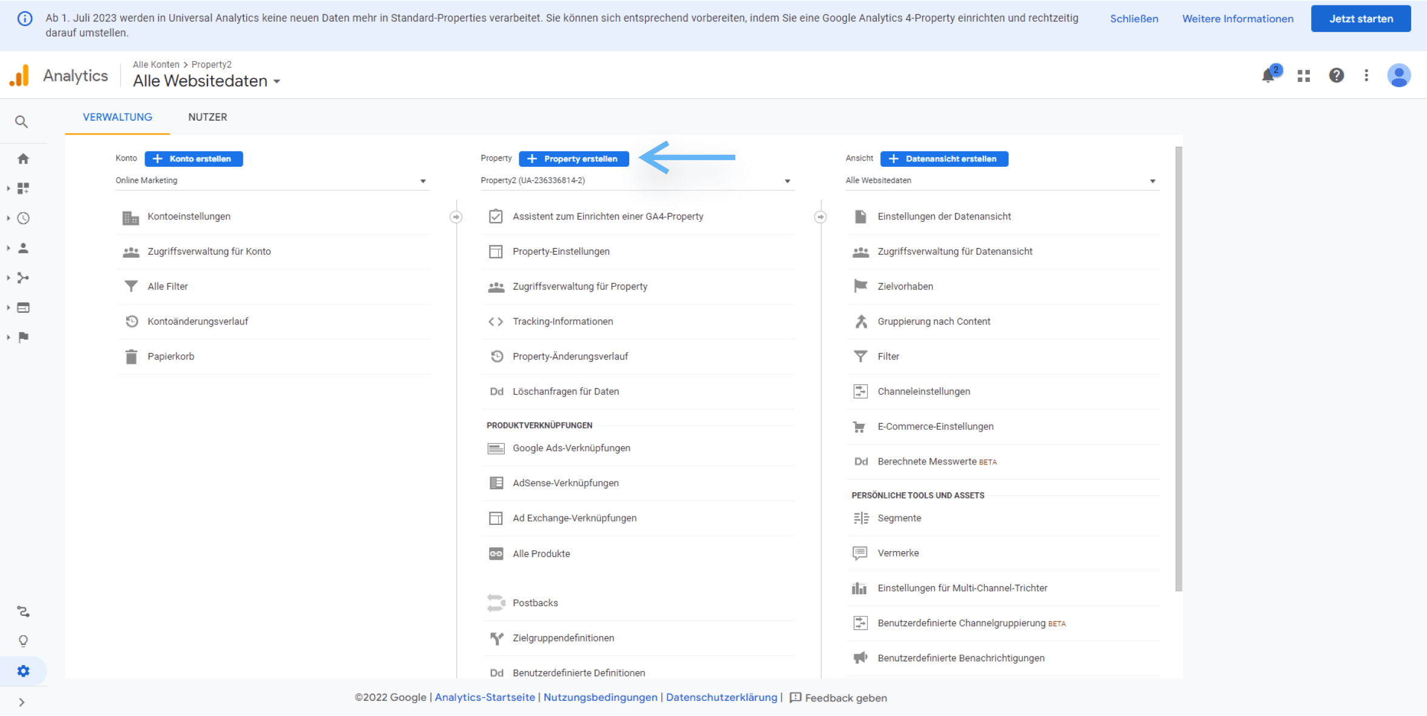Click the Papierkorb trash icon
Viewport: 1427px width, 716px height.
click(131, 356)
